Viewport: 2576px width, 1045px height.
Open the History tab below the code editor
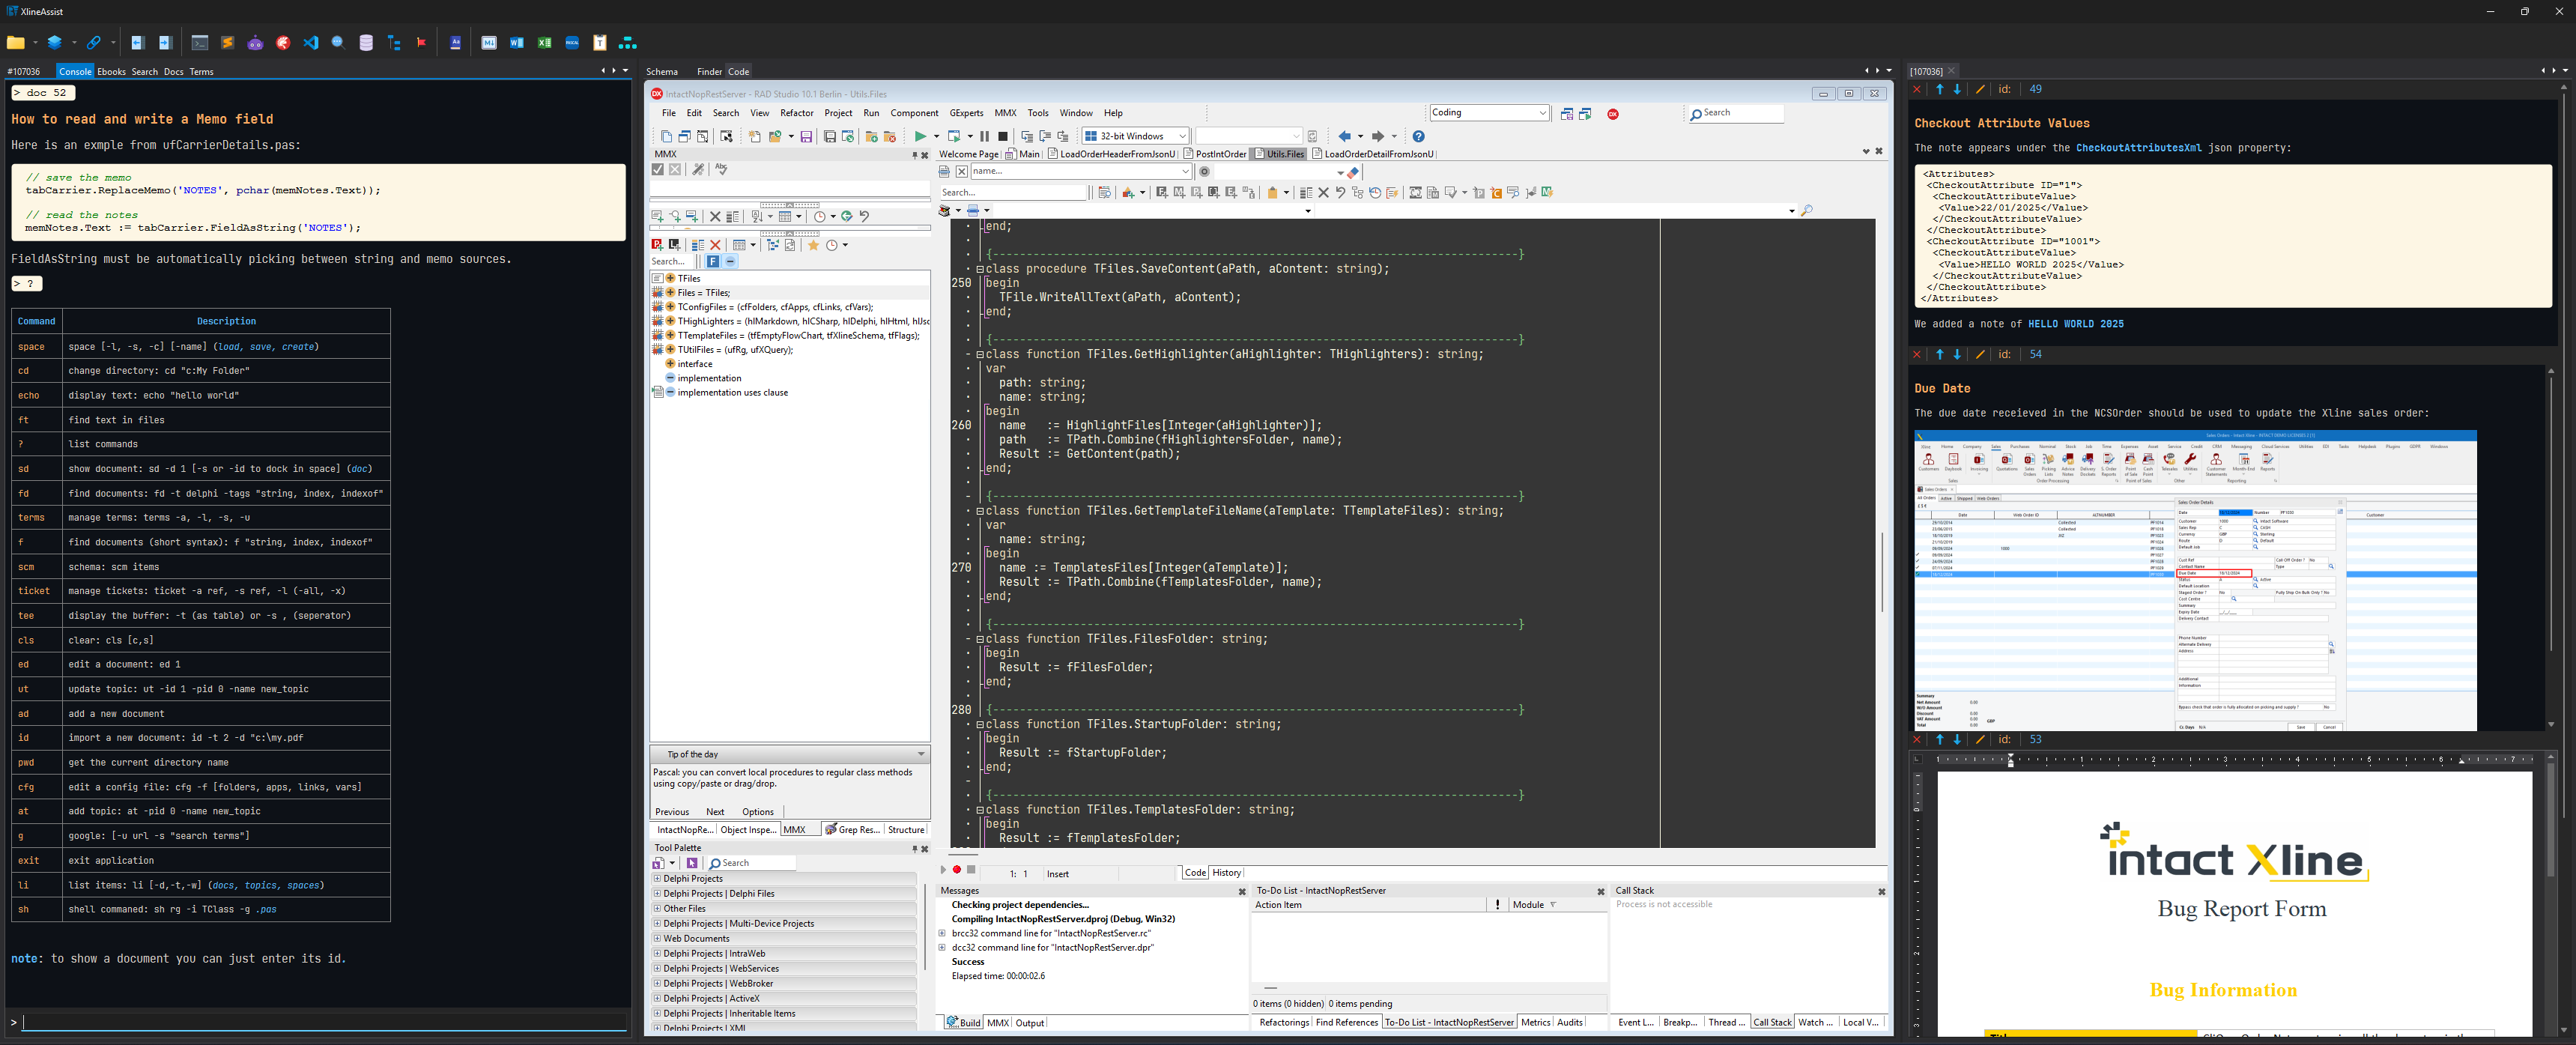coord(1226,873)
